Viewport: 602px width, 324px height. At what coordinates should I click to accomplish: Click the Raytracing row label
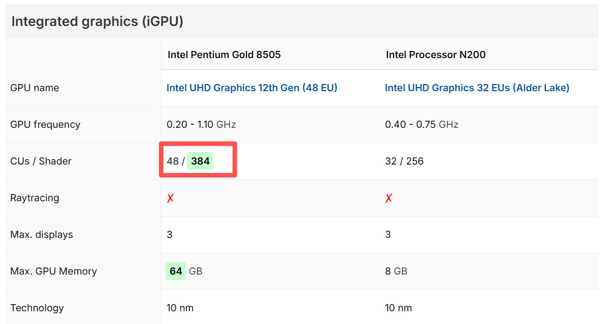(x=35, y=198)
